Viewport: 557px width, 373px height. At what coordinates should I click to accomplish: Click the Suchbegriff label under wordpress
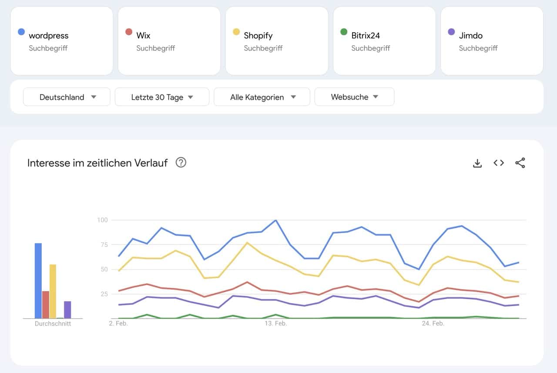48,48
